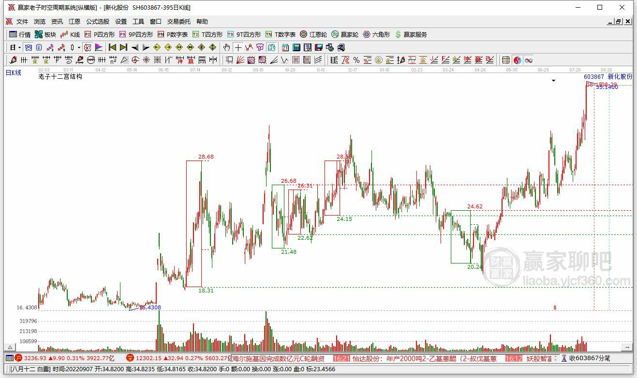Open the calculator icon

(296, 47)
